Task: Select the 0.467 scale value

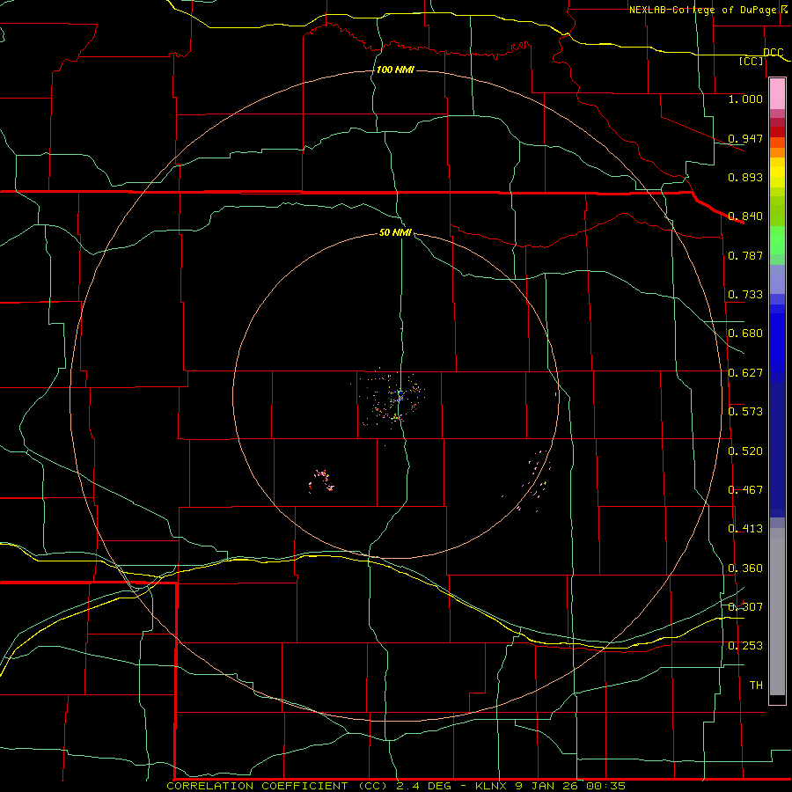Action: tap(745, 490)
